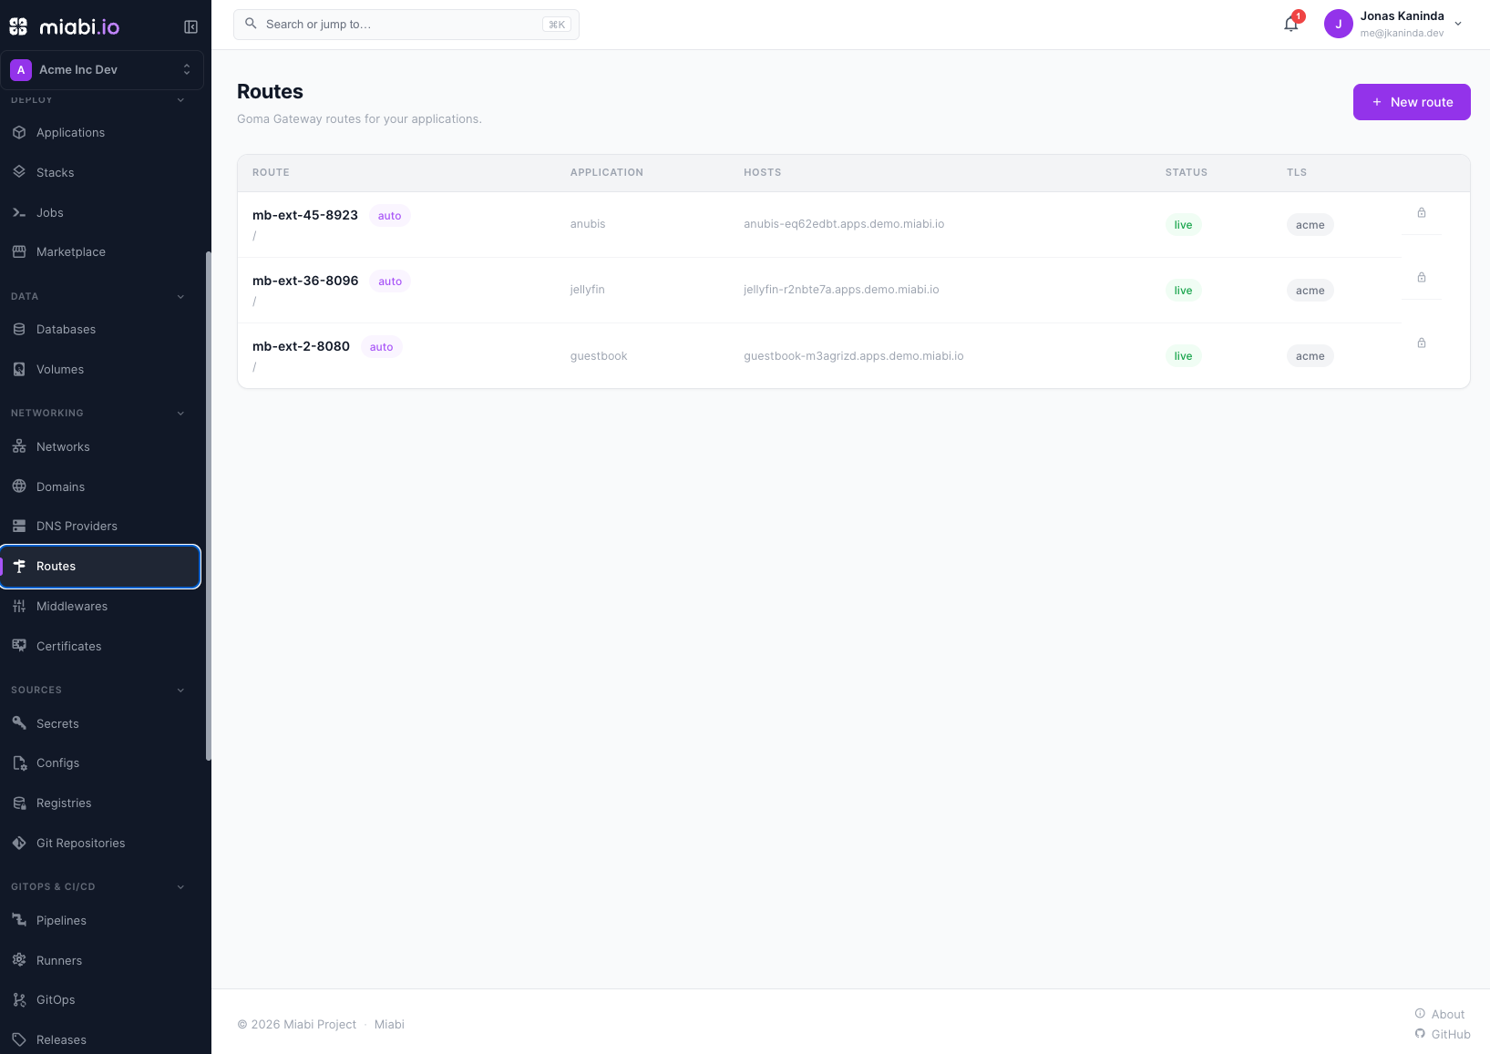This screenshot has width=1490, height=1054.
Task: Click the Stacks layers icon
Action: pyautogui.click(x=19, y=172)
